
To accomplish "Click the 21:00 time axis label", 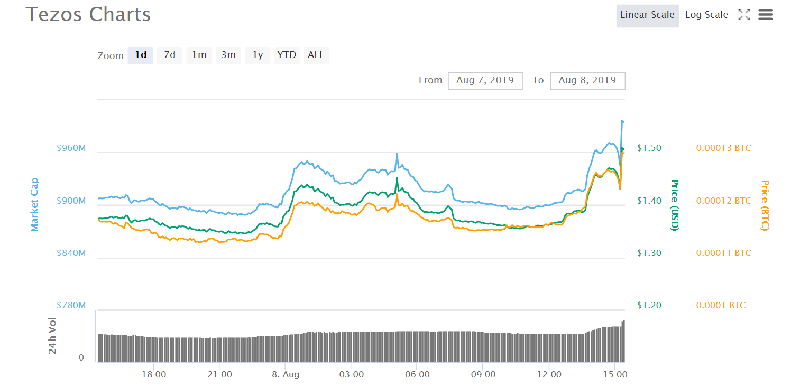I will 219,375.
